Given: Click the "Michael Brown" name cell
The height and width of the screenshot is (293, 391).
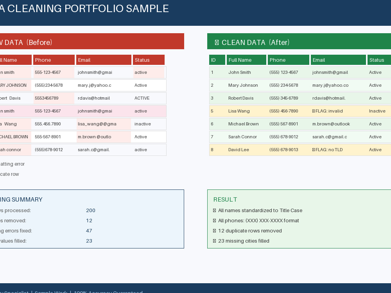Looking at the screenshot, I should (243, 124).
